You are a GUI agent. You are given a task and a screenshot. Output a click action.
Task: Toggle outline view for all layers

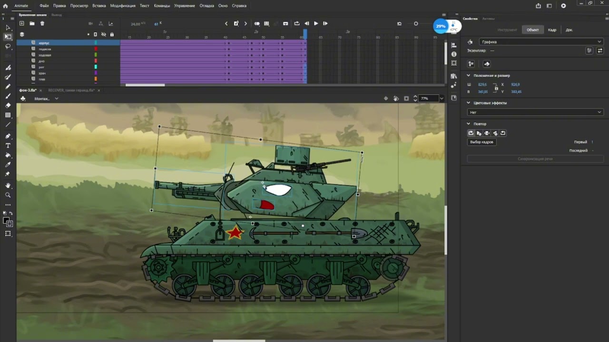pyautogui.click(x=96, y=34)
